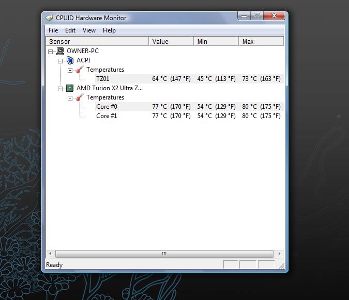Click the horizontal scrollbar thumb
The image size is (349, 300).
click(x=164, y=254)
